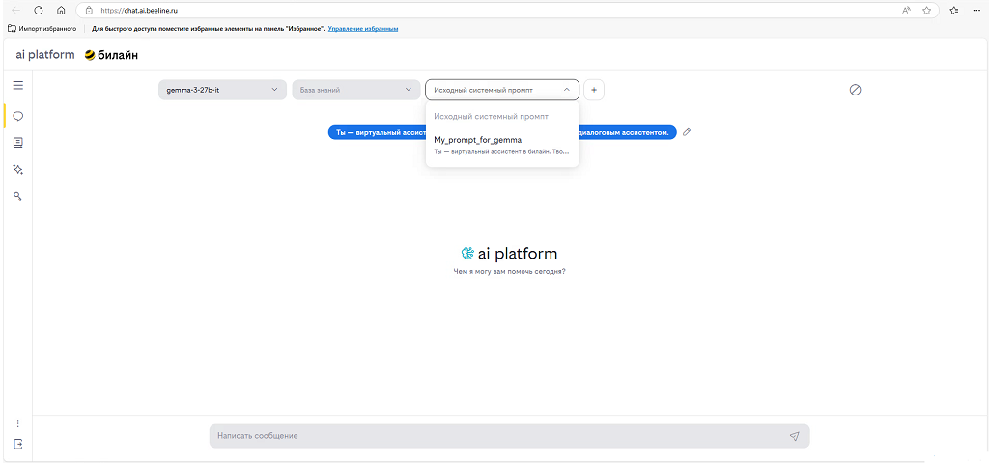
Task: Edit system prompt with the pencil icon
Action: click(x=687, y=132)
